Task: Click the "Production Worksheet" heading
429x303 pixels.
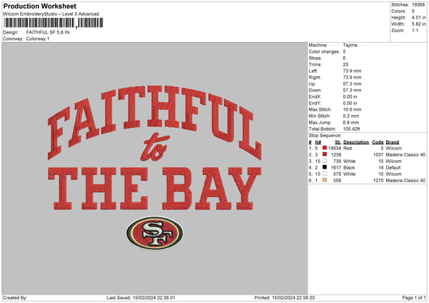Action: (39, 6)
